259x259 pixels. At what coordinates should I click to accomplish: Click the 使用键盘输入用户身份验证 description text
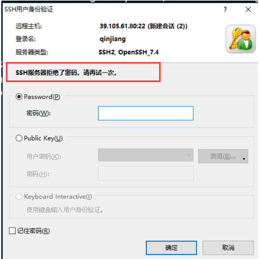coord(65,210)
